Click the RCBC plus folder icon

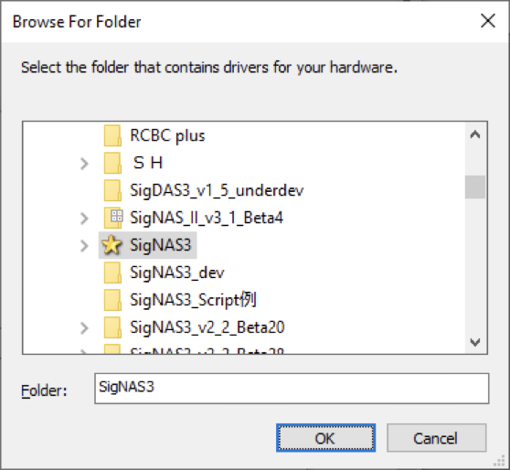click(112, 135)
